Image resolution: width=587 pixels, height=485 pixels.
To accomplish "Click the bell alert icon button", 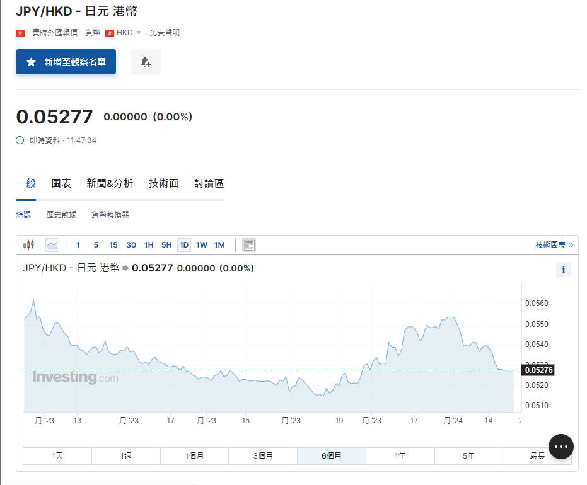I will tap(146, 62).
